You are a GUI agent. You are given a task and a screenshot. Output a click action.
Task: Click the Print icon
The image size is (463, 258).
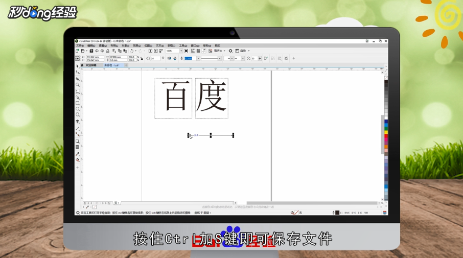pos(107,51)
